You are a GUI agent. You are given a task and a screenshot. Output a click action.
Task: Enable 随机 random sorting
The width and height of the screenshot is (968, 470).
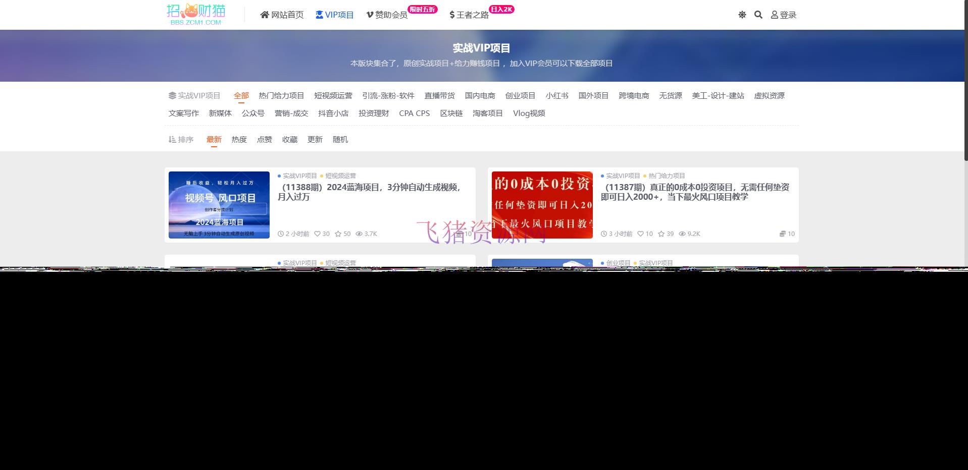(340, 139)
